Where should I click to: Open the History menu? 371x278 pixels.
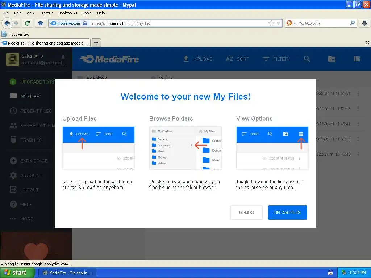tap(46, 13)
